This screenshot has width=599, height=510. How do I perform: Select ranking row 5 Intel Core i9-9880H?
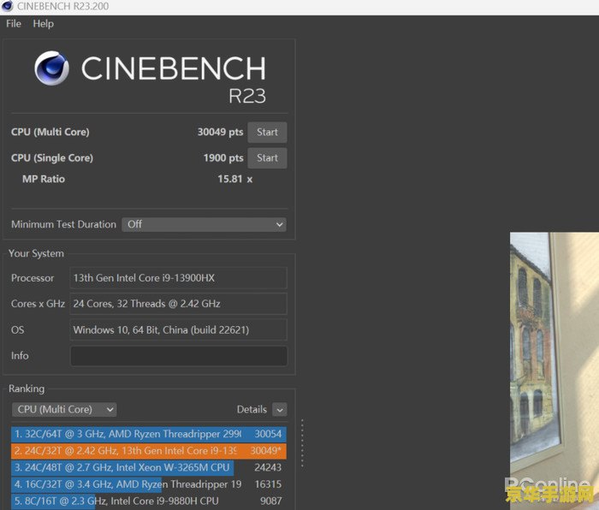(x=149, y=501)
